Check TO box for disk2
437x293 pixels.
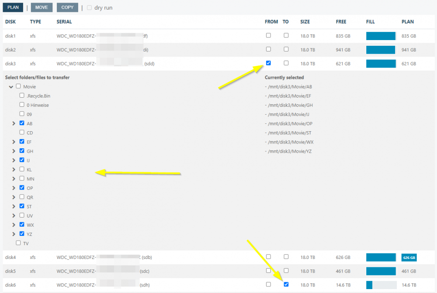pyautogui.click(x=286, y=49)
